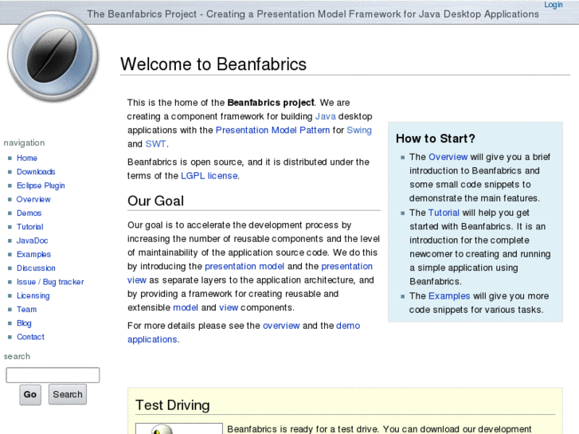Screen dimensions: 579x434
Task: Open the Presentation Model Pattern link
Action: (x=272, y=130)
